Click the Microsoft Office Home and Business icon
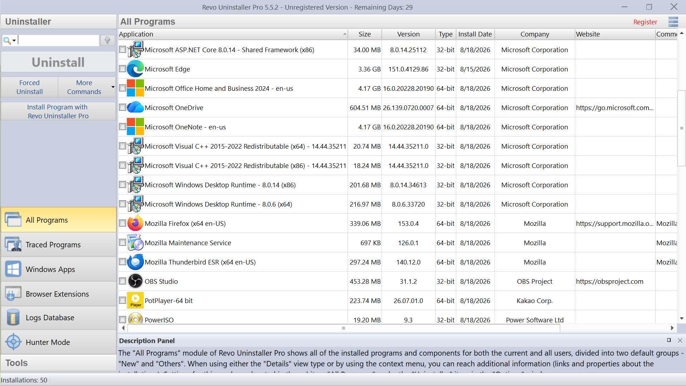Viewport: 686px width, 386px height. click(135, 88)
